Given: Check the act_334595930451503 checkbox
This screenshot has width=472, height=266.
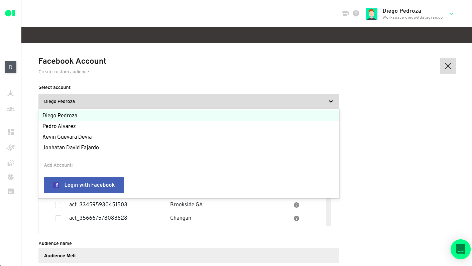Looking at the screenshot, I should pyautogui.click(x=58, y=205).
